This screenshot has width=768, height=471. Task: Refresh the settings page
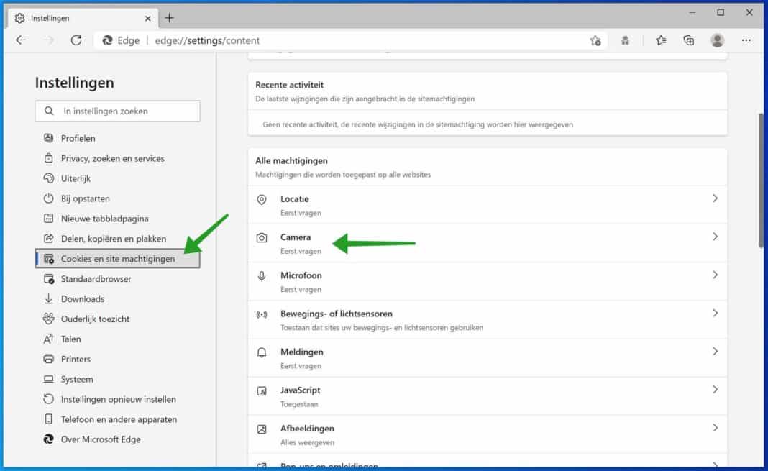point(76,40)
